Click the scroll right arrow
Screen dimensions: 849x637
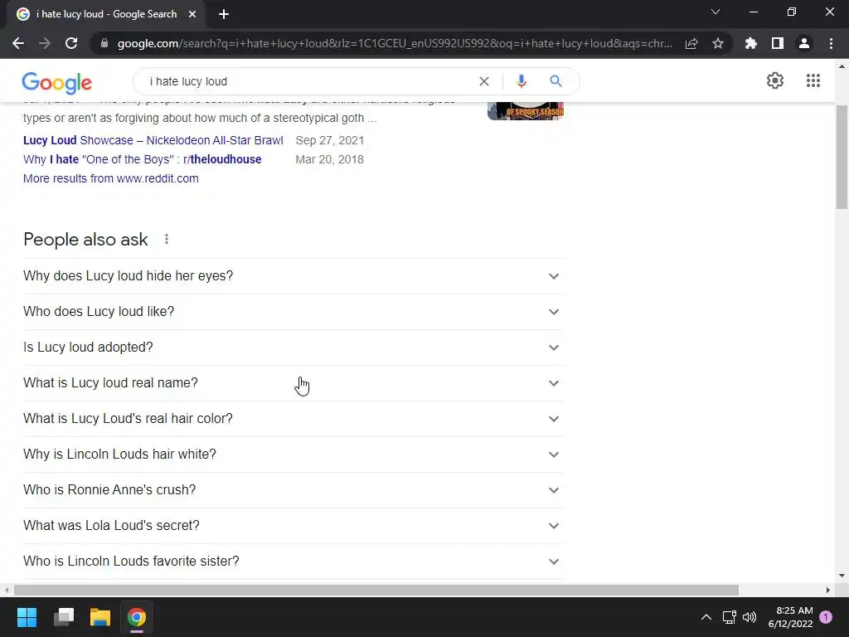(828, 590)
